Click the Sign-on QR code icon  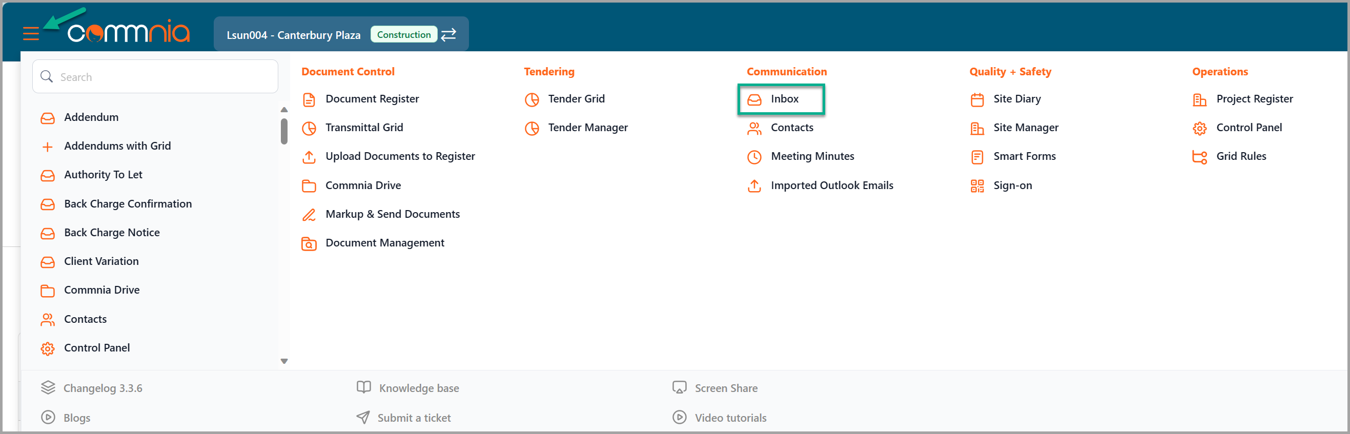click(977, 186)
